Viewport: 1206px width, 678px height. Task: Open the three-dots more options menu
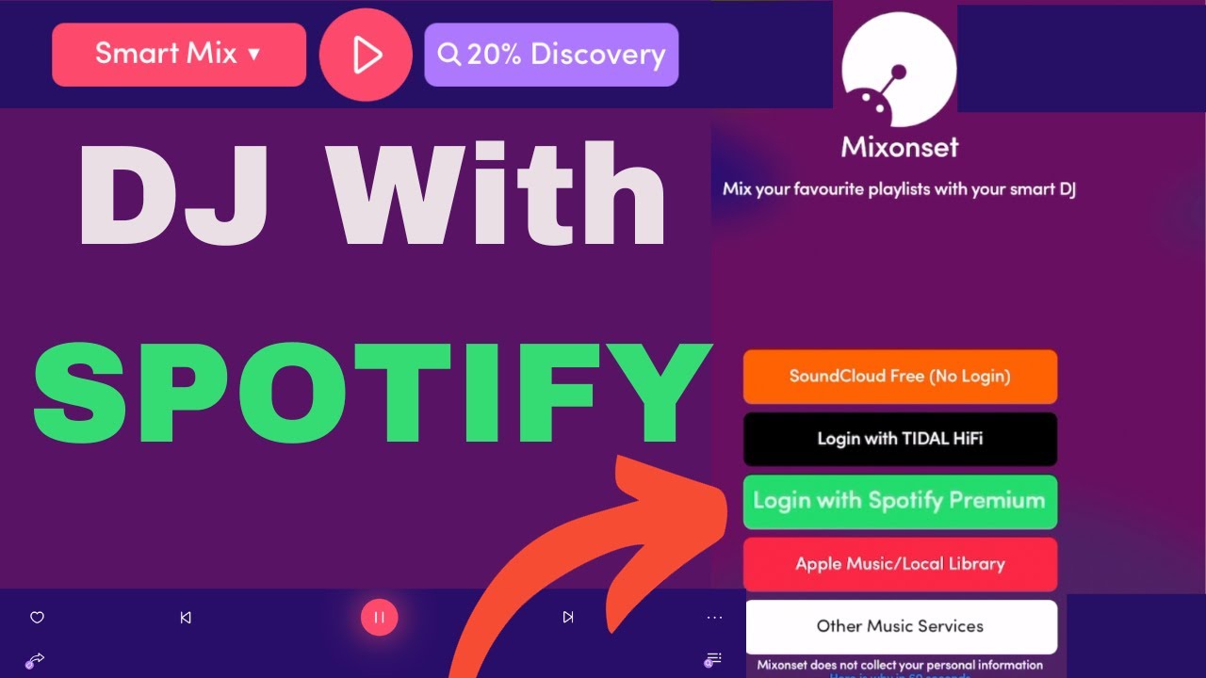[x=714, y=618]
